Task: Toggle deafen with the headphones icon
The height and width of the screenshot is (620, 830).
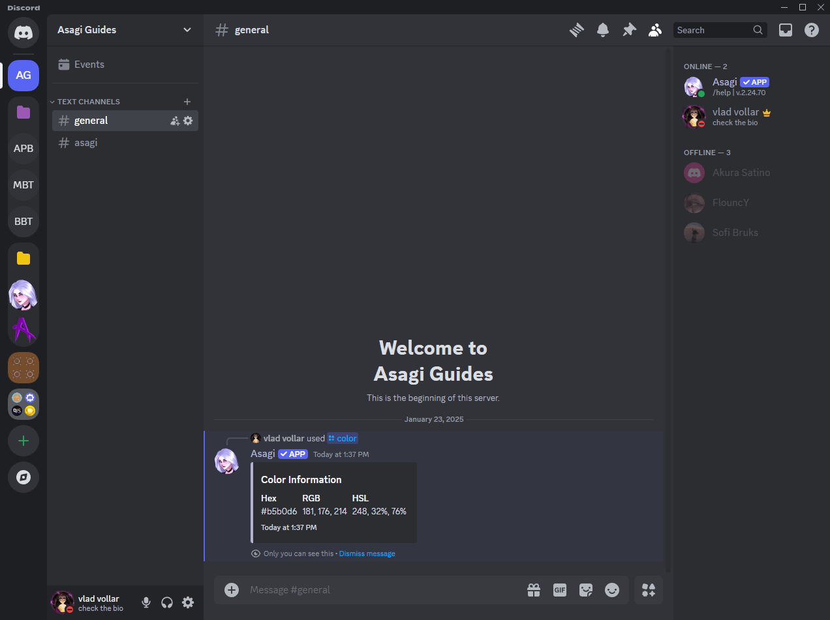Action: (167, 602)
